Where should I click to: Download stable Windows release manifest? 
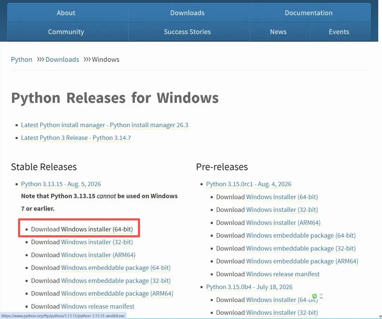98,306
